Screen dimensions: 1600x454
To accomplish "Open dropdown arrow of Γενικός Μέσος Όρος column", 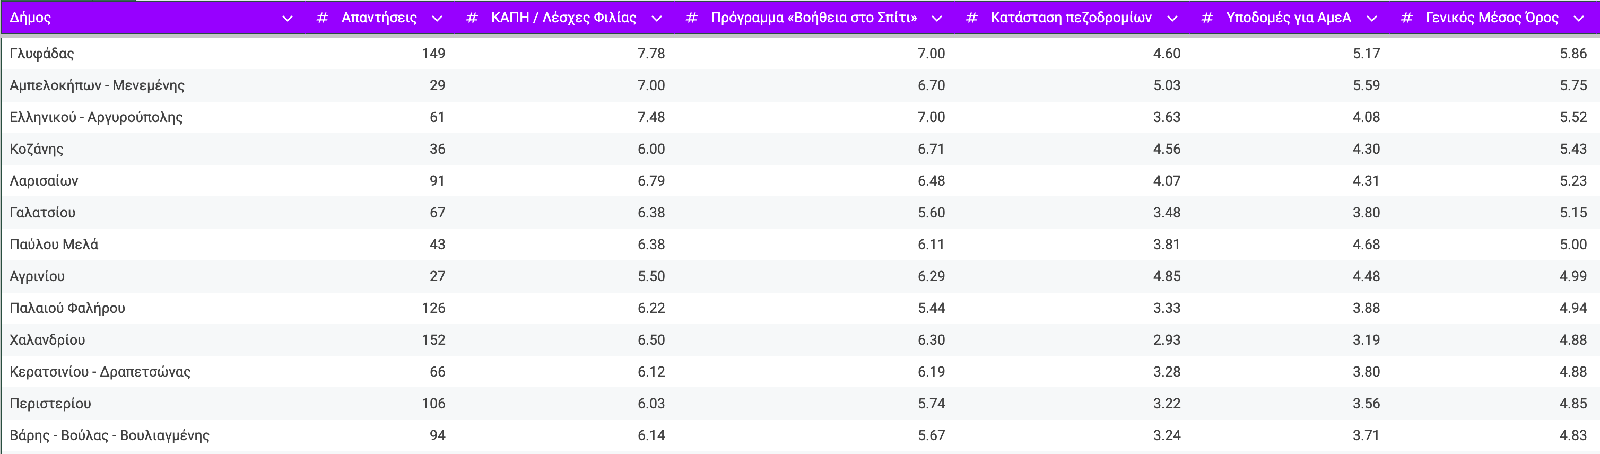I will pyautogui.click(x=1578, y=18).
